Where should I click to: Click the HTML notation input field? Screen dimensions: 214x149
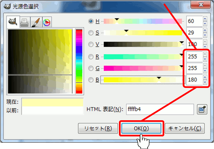[160, 109]
